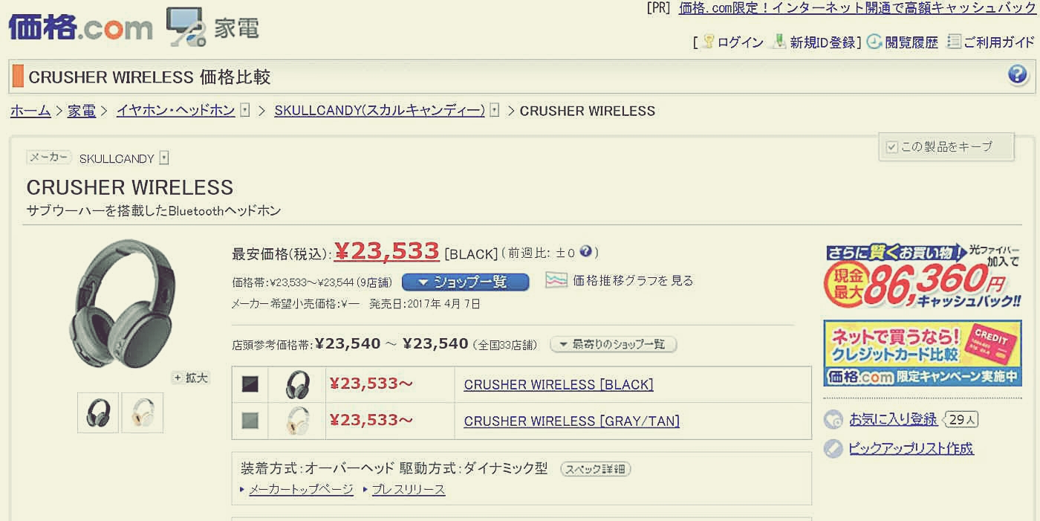Screen dimensions: 1040x521
Task: Select the gray/tan headphone thumbnail below main image
Action: click(143, 412)
